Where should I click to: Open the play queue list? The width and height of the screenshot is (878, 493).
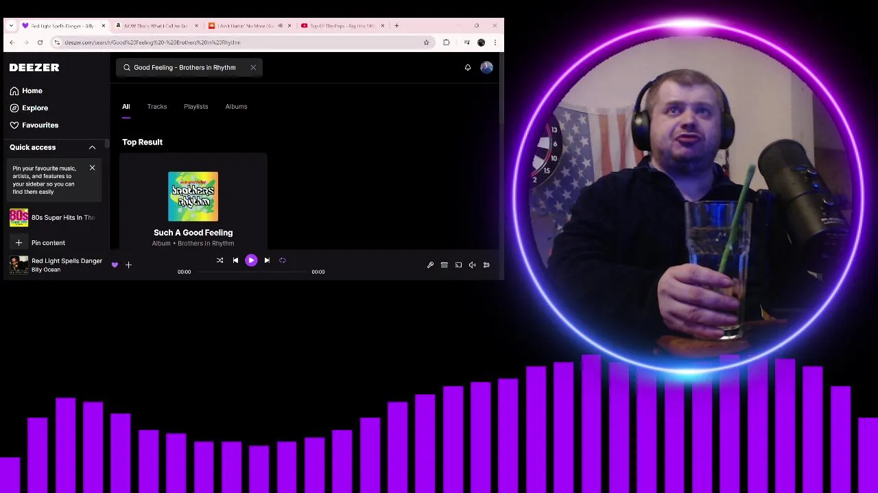(x=444, y=265)
